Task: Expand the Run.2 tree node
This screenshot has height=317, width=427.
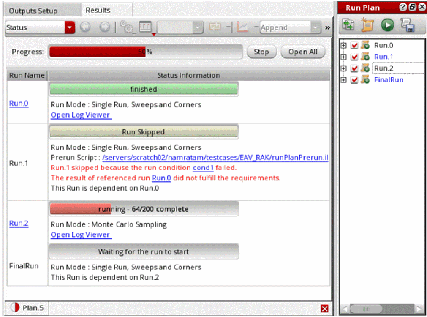Action: coord(344,68)
